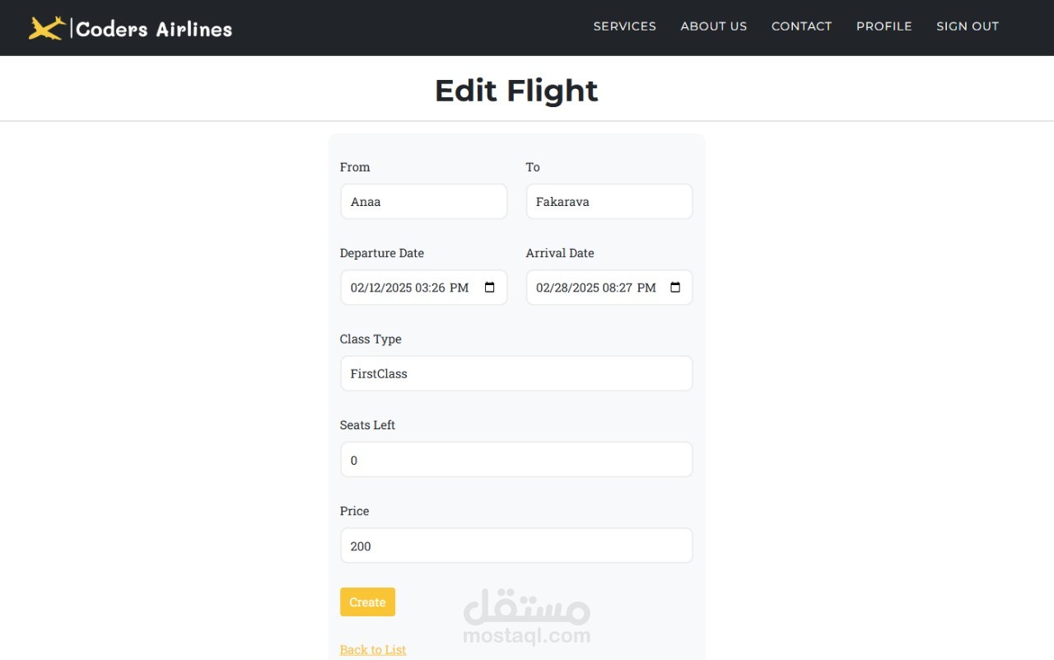Open Arrival Date calendar picker icon
The width and height of the screenshot is (1054, 660).
tap(675, 288)
